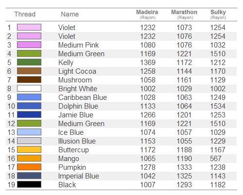
Task: Click the Sulky column header
Action: click(218, 14)
